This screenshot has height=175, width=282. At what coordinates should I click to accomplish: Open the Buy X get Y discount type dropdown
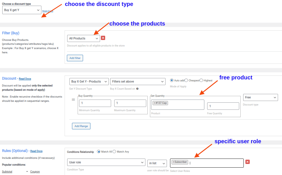pos(22,10)
